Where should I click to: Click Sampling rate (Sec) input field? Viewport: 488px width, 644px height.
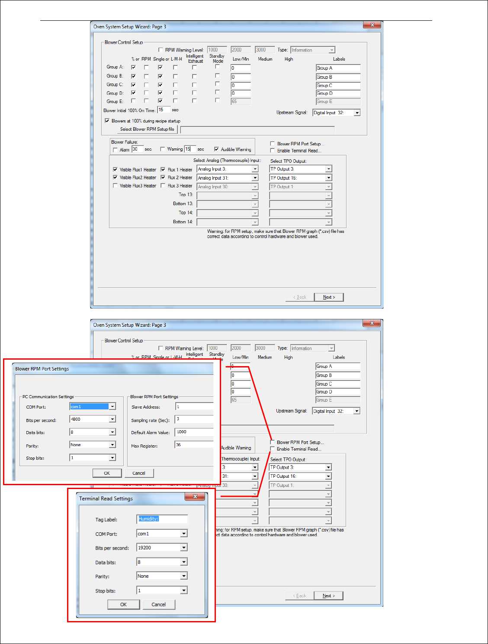point(194,419)
